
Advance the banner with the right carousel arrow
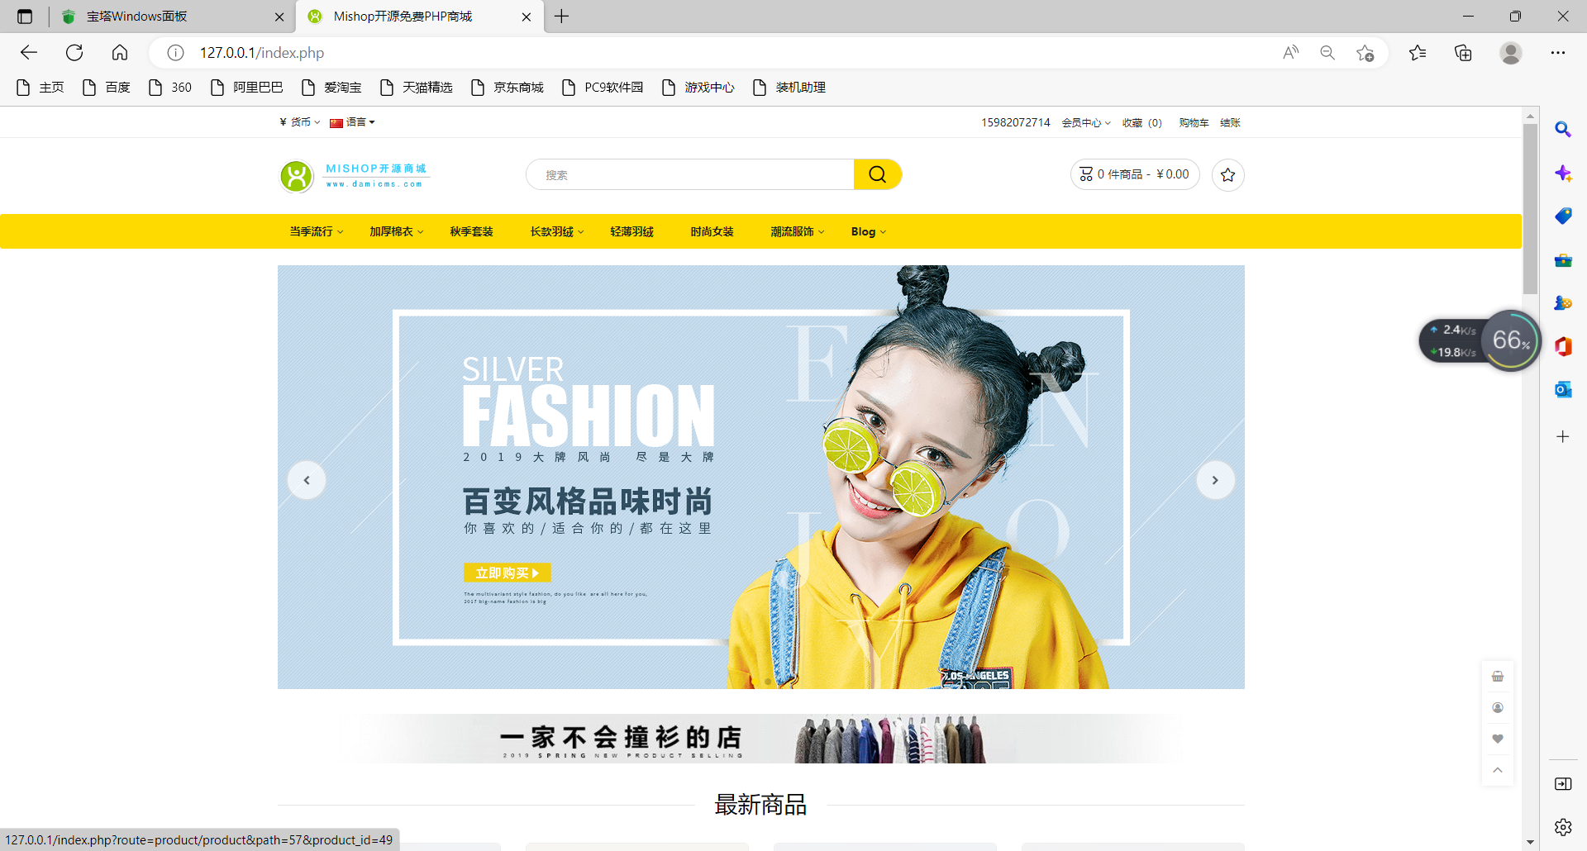pos(1215,479)
